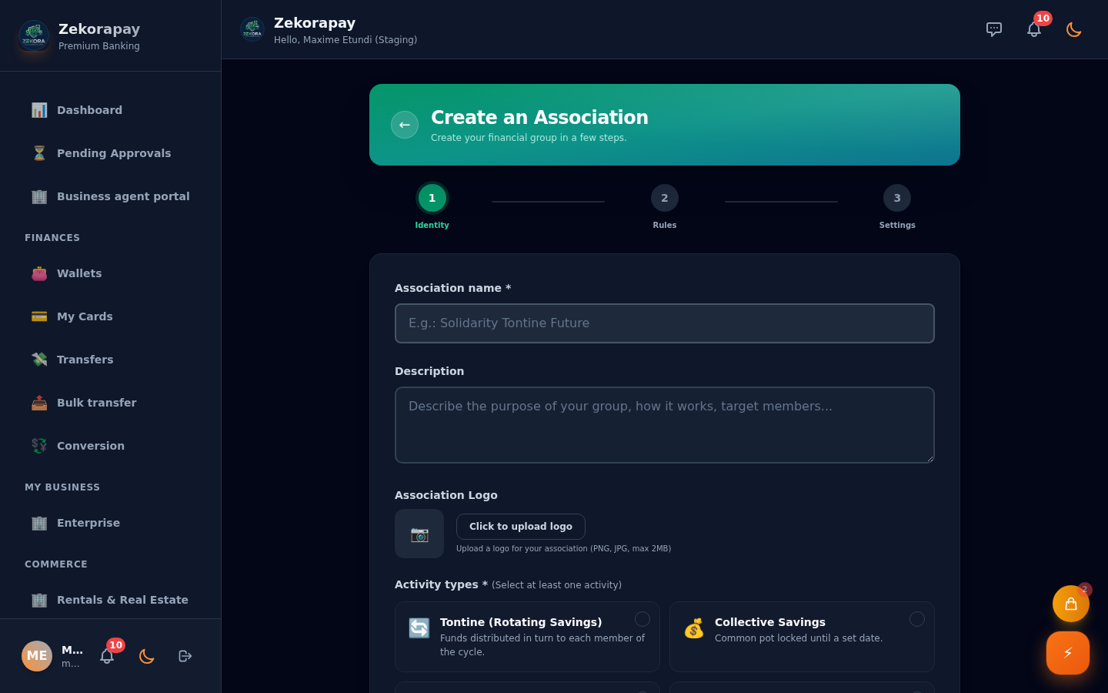Image resolution: width=1108 pixels, height=693 pixels.
Task: Open Pending Approvals menu item
Action: pyautogui.click(x=111, y=153)
